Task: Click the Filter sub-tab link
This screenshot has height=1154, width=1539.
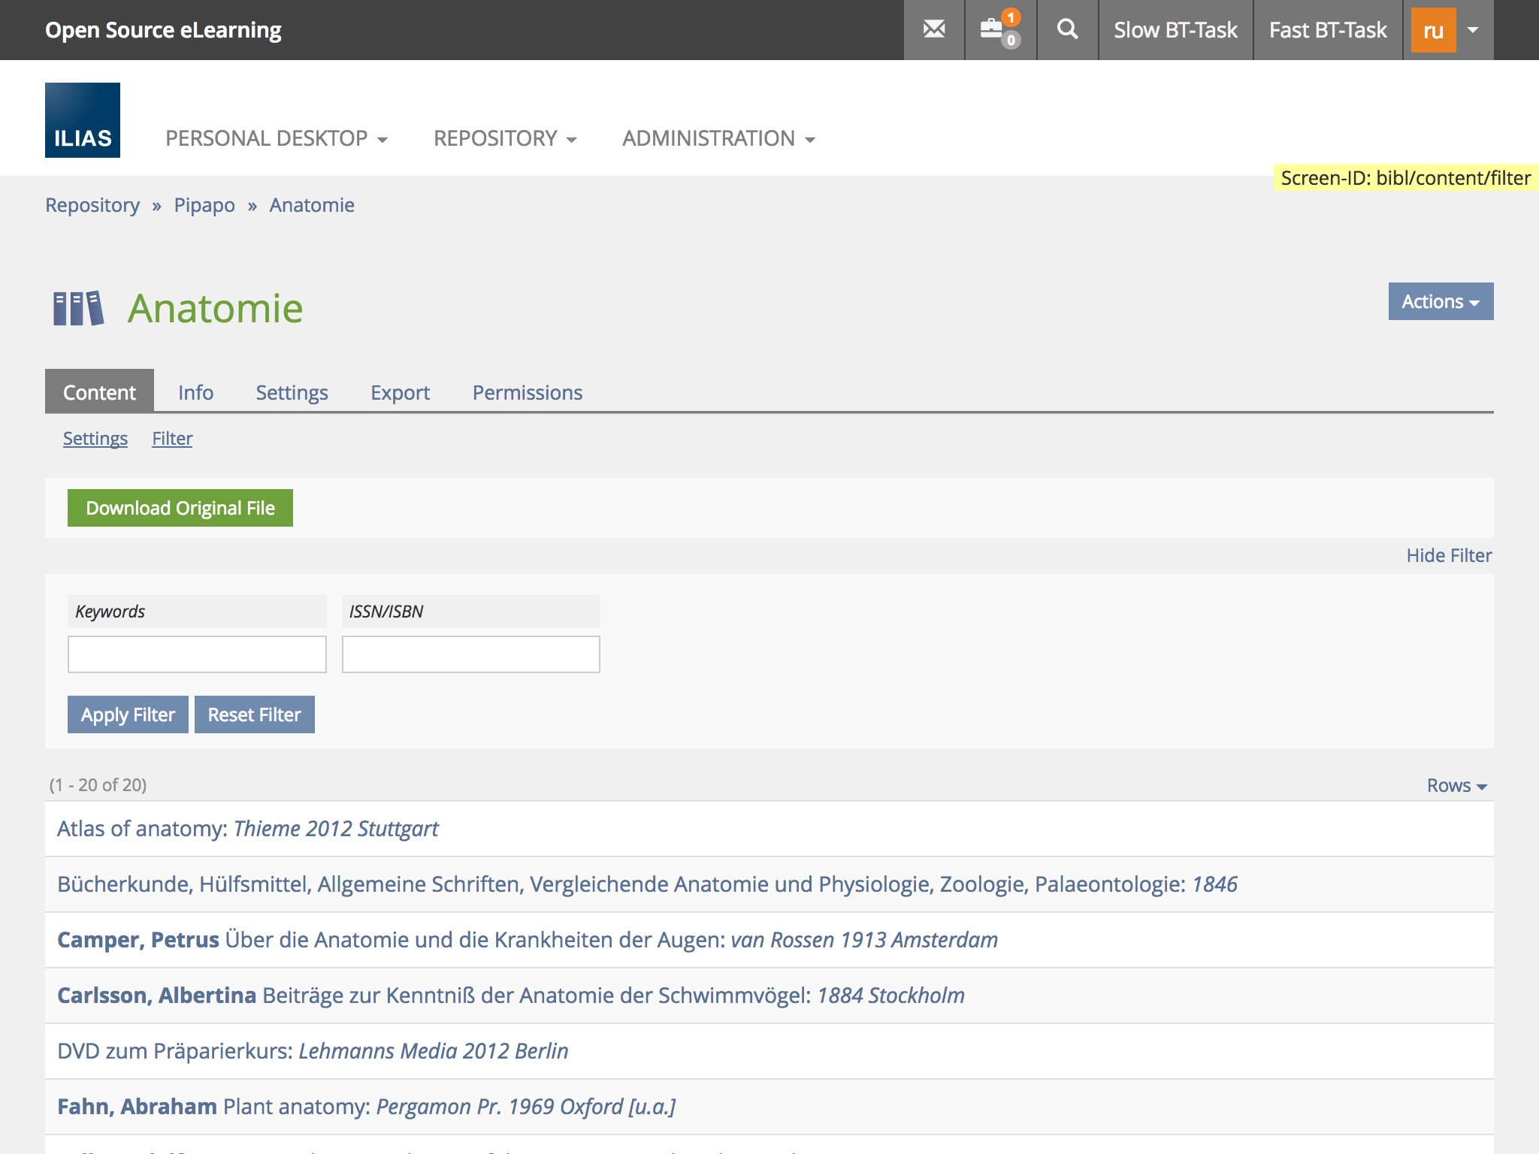Action: point(172,438)
